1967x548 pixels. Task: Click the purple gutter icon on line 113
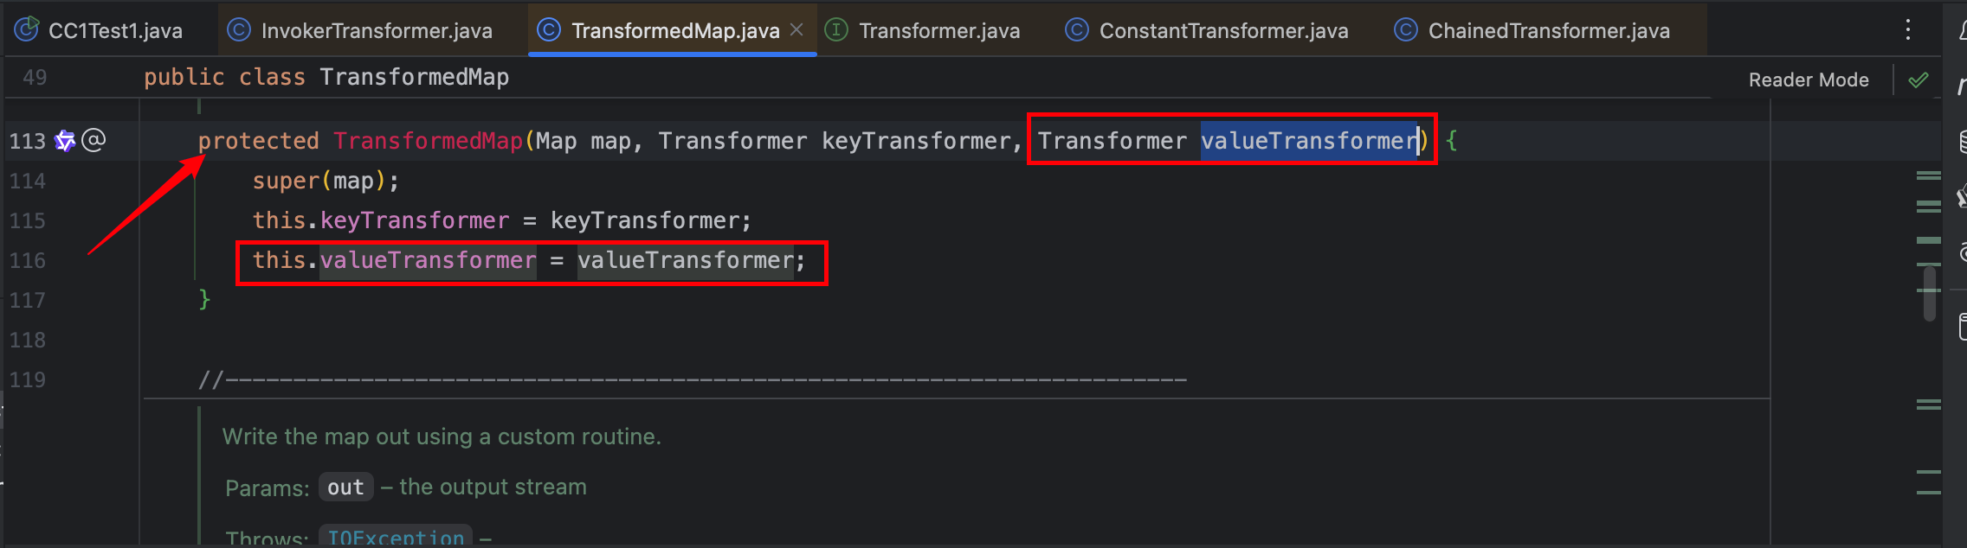click(65, 140)
